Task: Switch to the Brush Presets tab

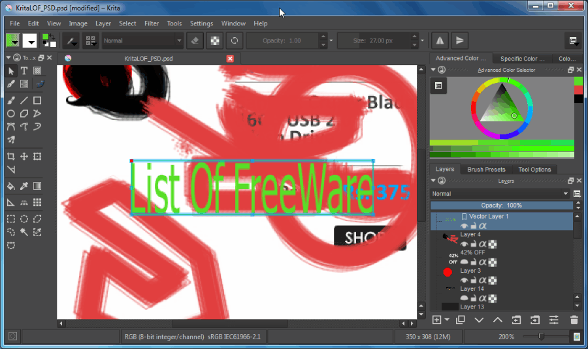Action: coord(486,169)
